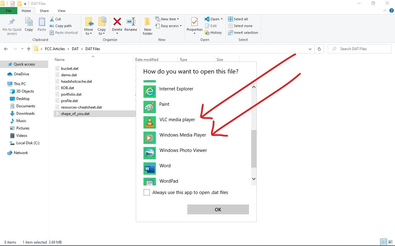This screenshot has height=246, width=395.
Task: Open the New item dropdown
Action: tap(168, 19)
